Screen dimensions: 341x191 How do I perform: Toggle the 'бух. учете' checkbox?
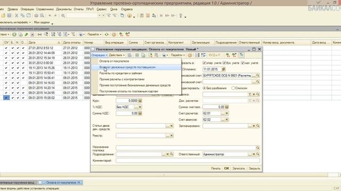(224, 63)
